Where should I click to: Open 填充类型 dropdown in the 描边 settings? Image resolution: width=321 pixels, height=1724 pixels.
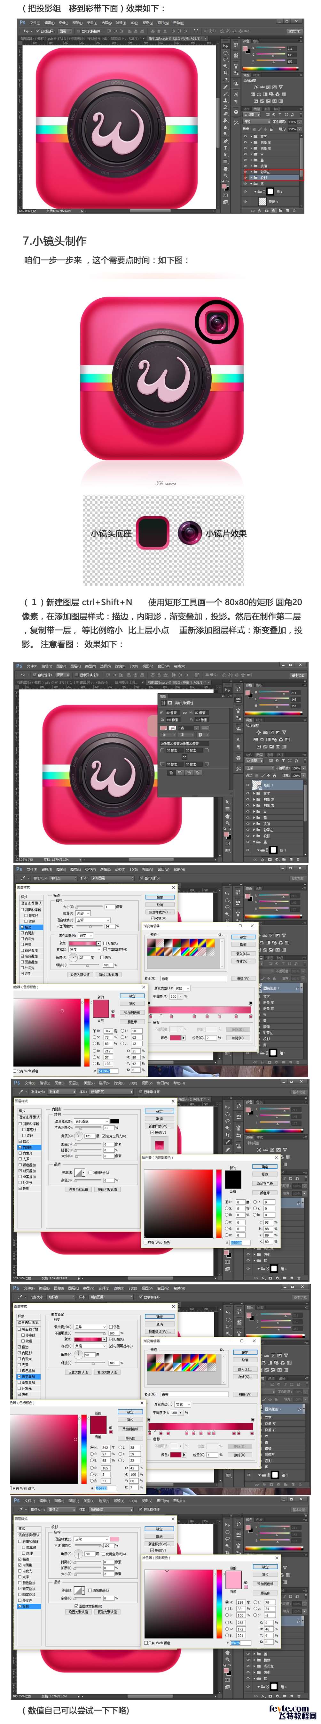(86, 936)
